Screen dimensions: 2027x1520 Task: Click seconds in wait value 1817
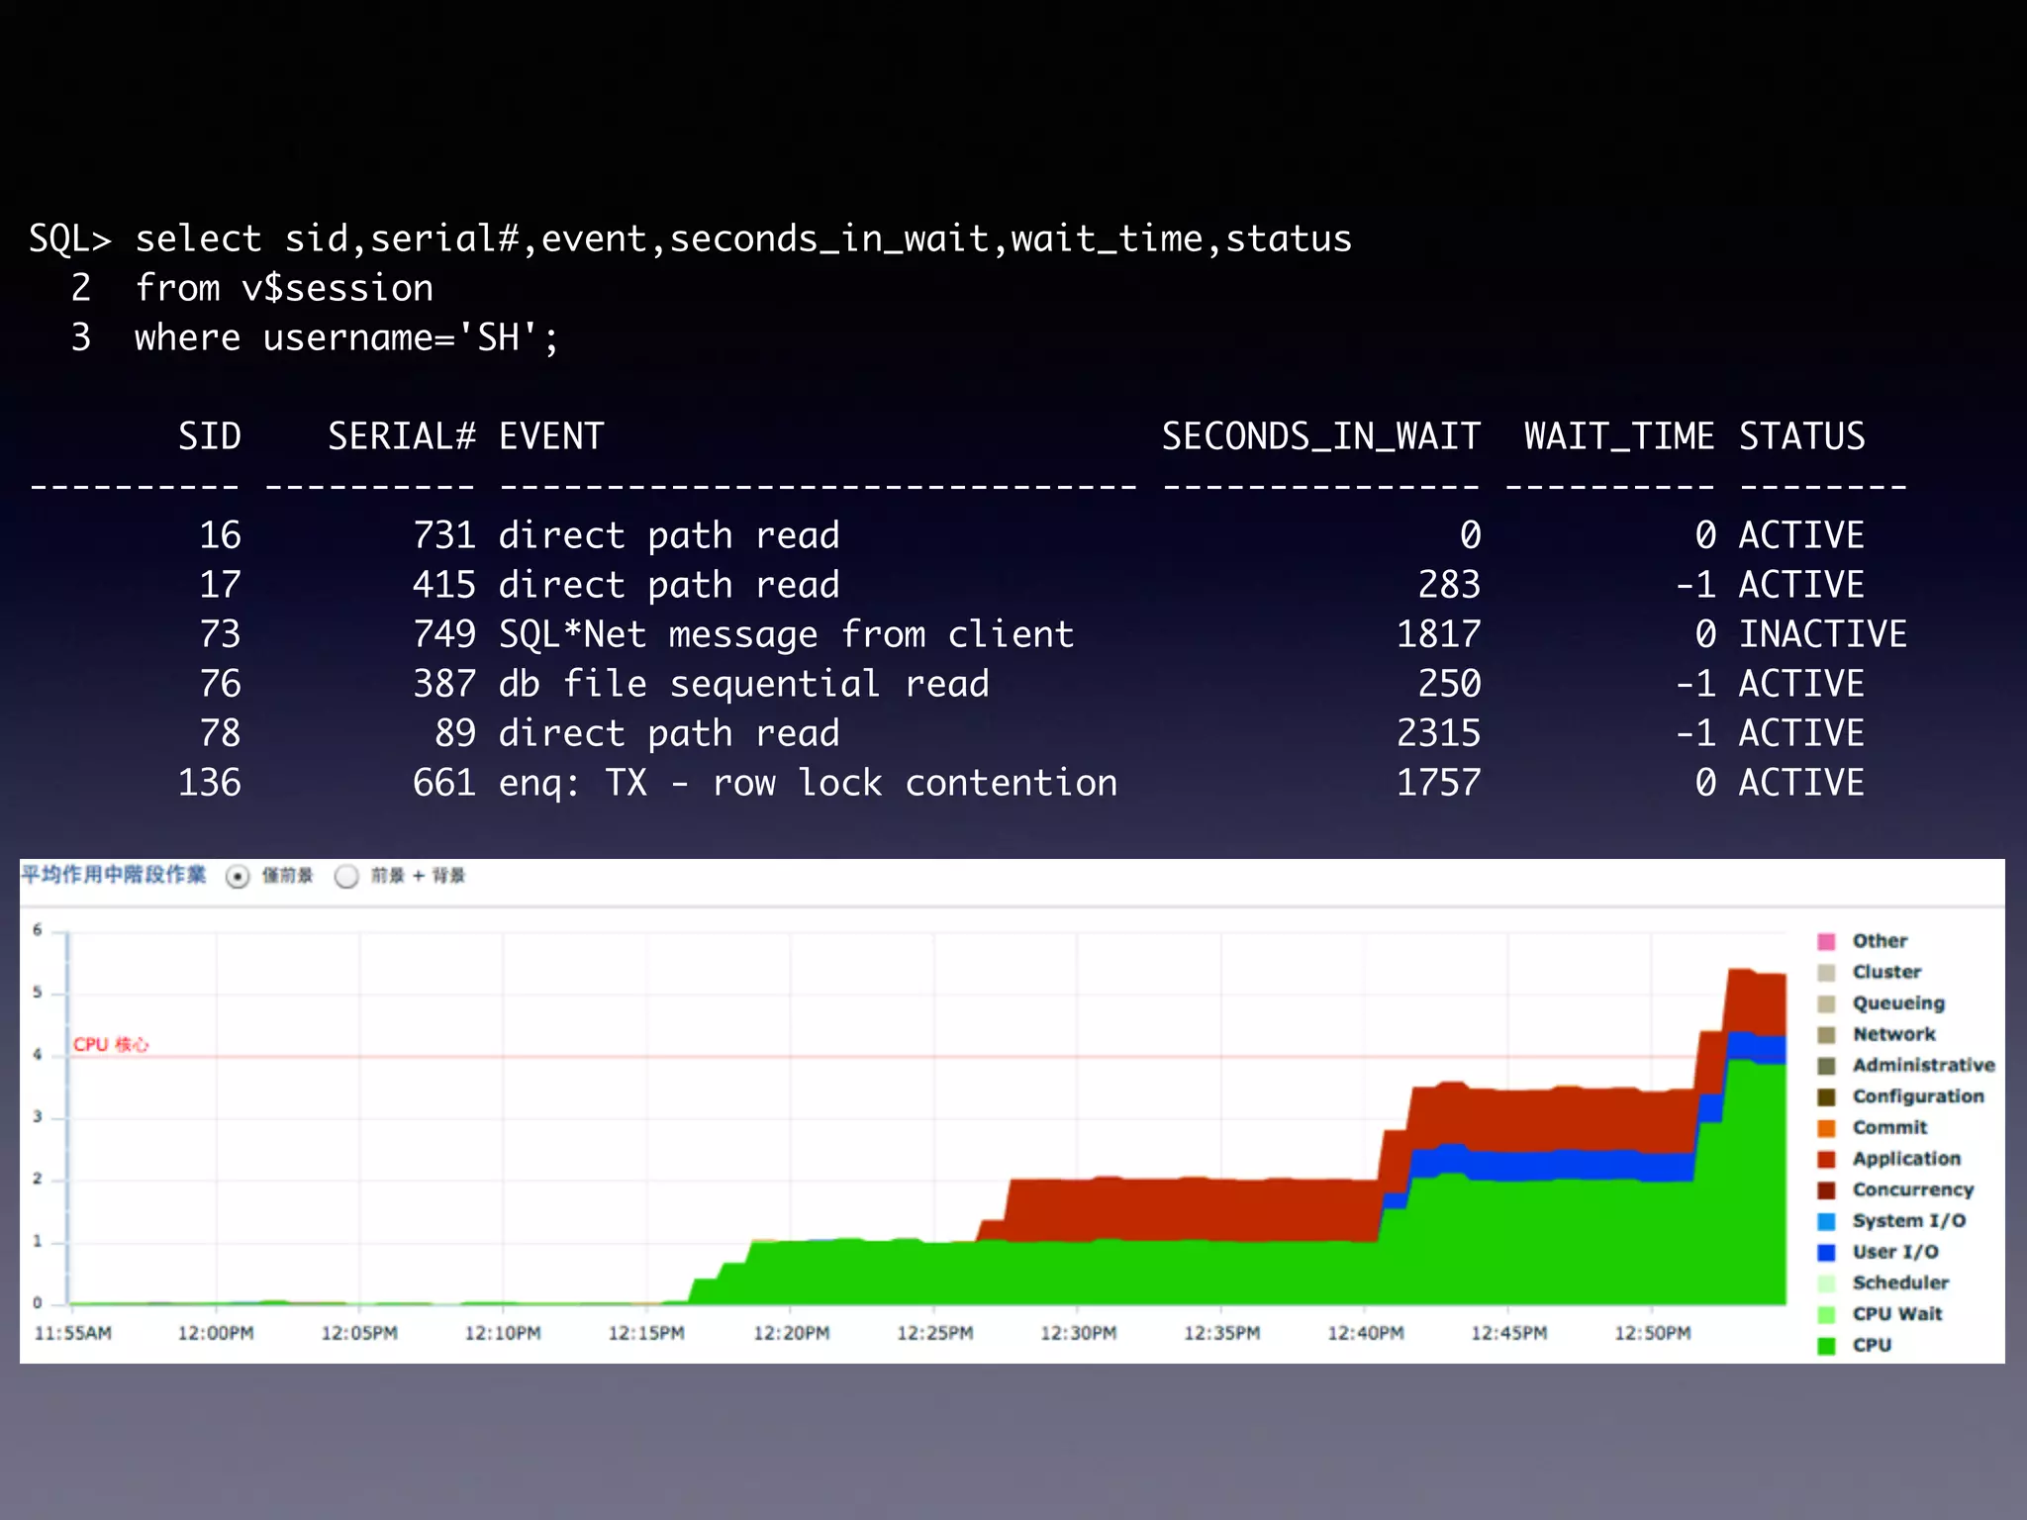coord(1439,634)
